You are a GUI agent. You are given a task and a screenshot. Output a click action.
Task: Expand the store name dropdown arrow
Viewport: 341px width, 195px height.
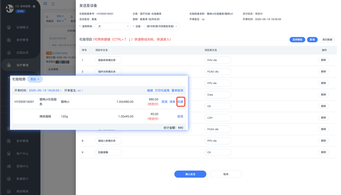34,6
